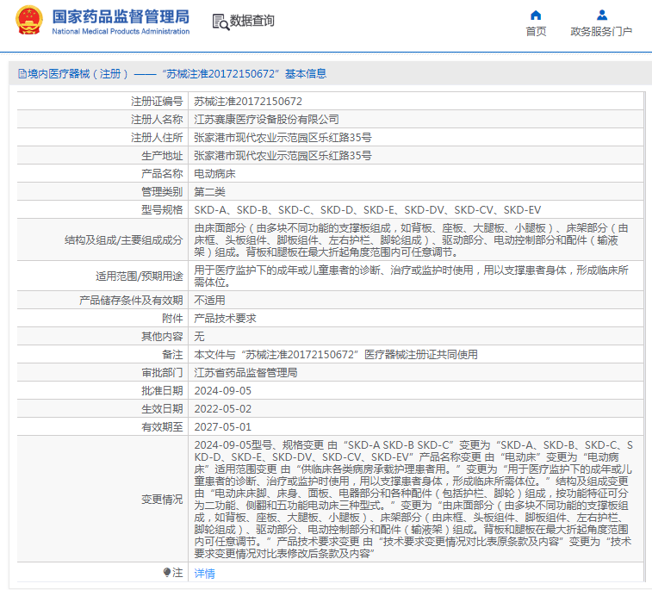Image resolution: width=652 pixels, height=590 pixels.
Task: Click the lightbulb icon next to 注
Action: pyautogui.click(x=167, y=573)
